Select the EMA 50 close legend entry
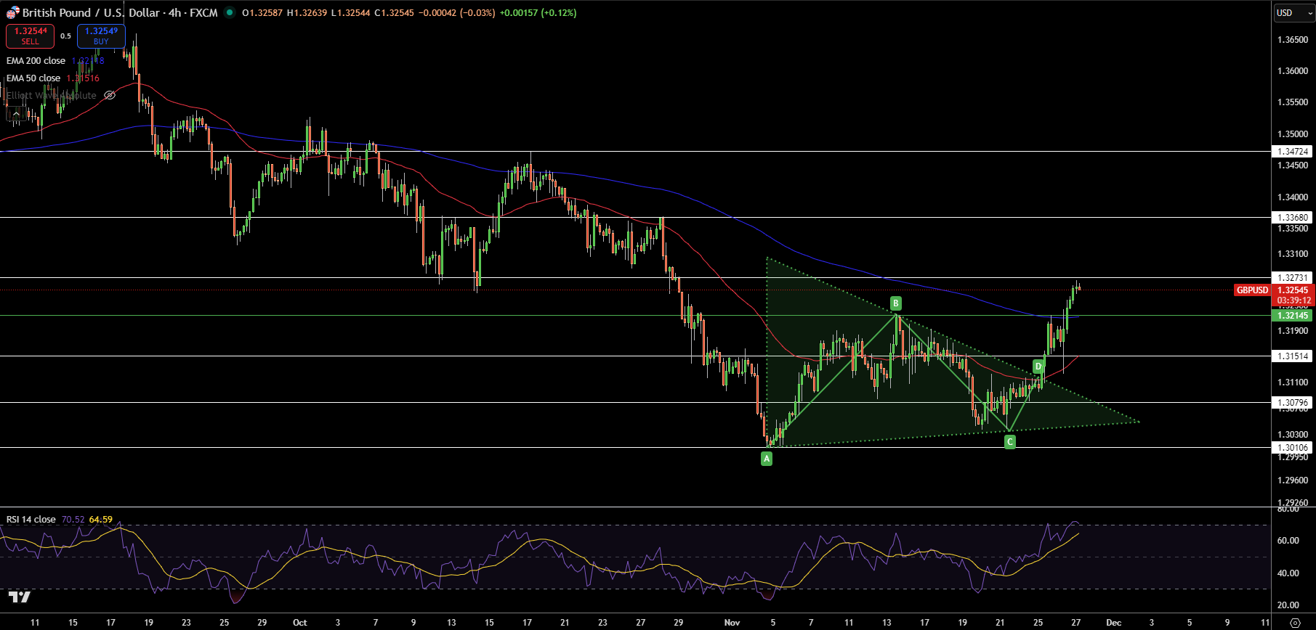The height and width of the screenshot is (630, 1316). pyautogui.click(x=33, y=78)
